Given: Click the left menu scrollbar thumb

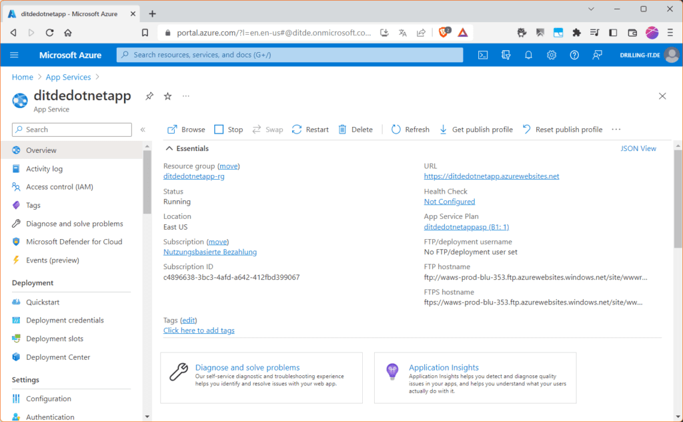Looking at the screenshot, I should pyautogui.click(x=147, y=182).
